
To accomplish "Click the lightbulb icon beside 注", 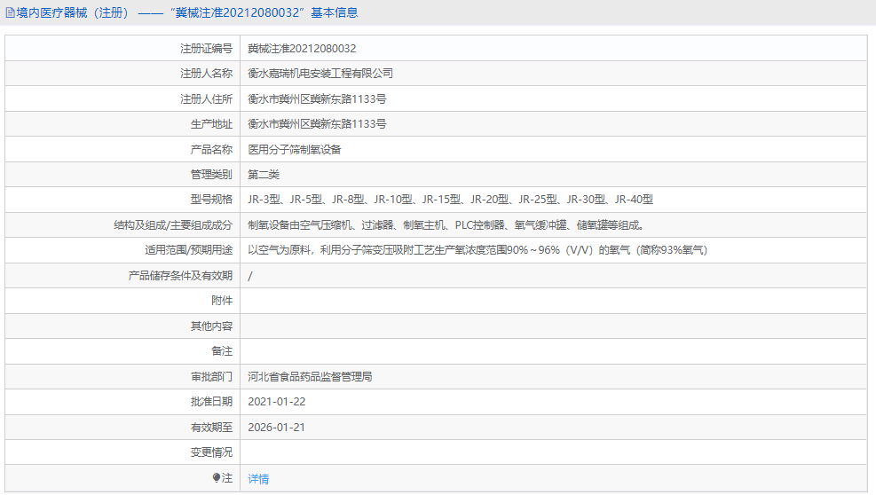I will (x=217, y=478).
